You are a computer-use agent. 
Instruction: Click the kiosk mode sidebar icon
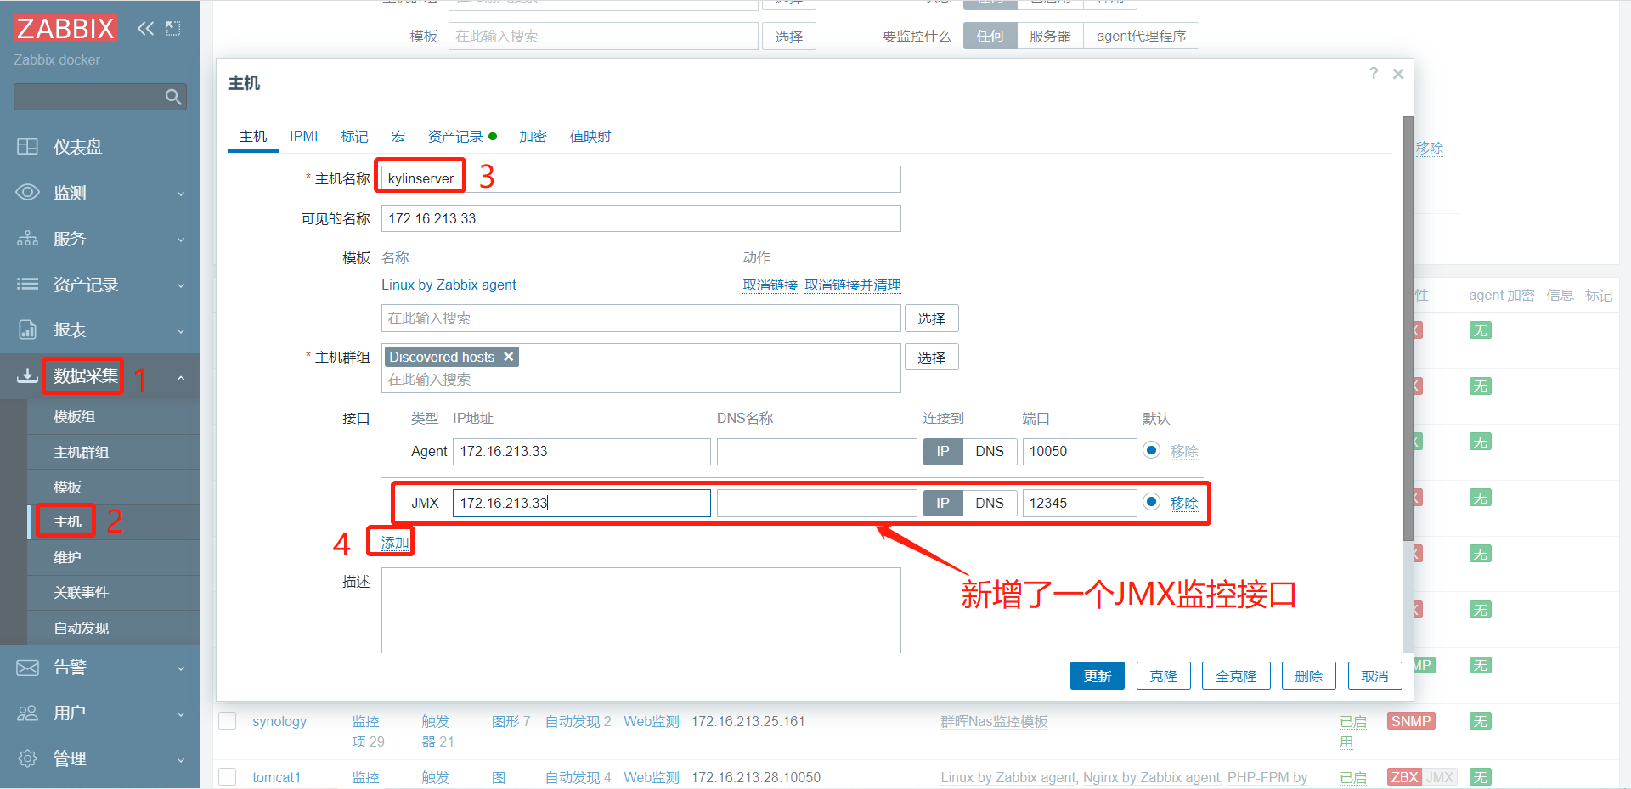pos(173,28)
